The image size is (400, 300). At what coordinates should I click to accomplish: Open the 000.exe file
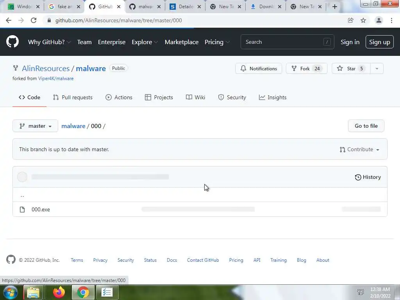(x=41, y=209)
